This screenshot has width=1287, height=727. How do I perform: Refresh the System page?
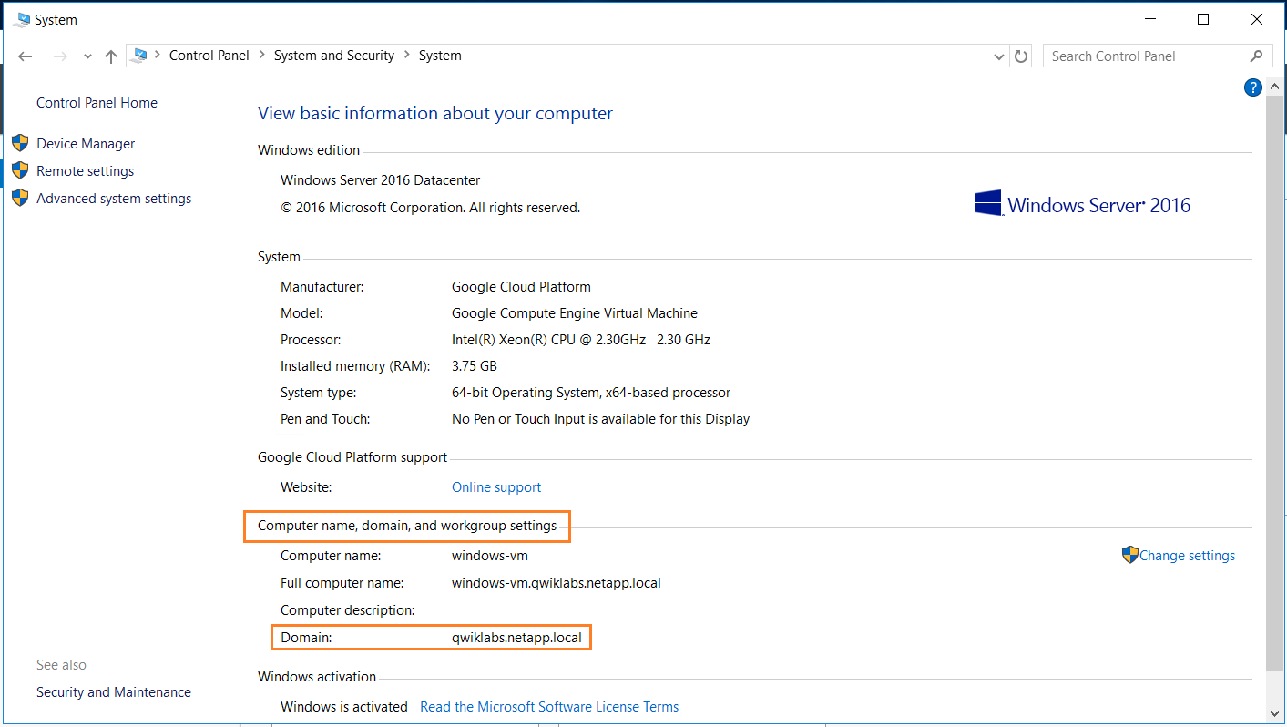[x=1021, y=56]
